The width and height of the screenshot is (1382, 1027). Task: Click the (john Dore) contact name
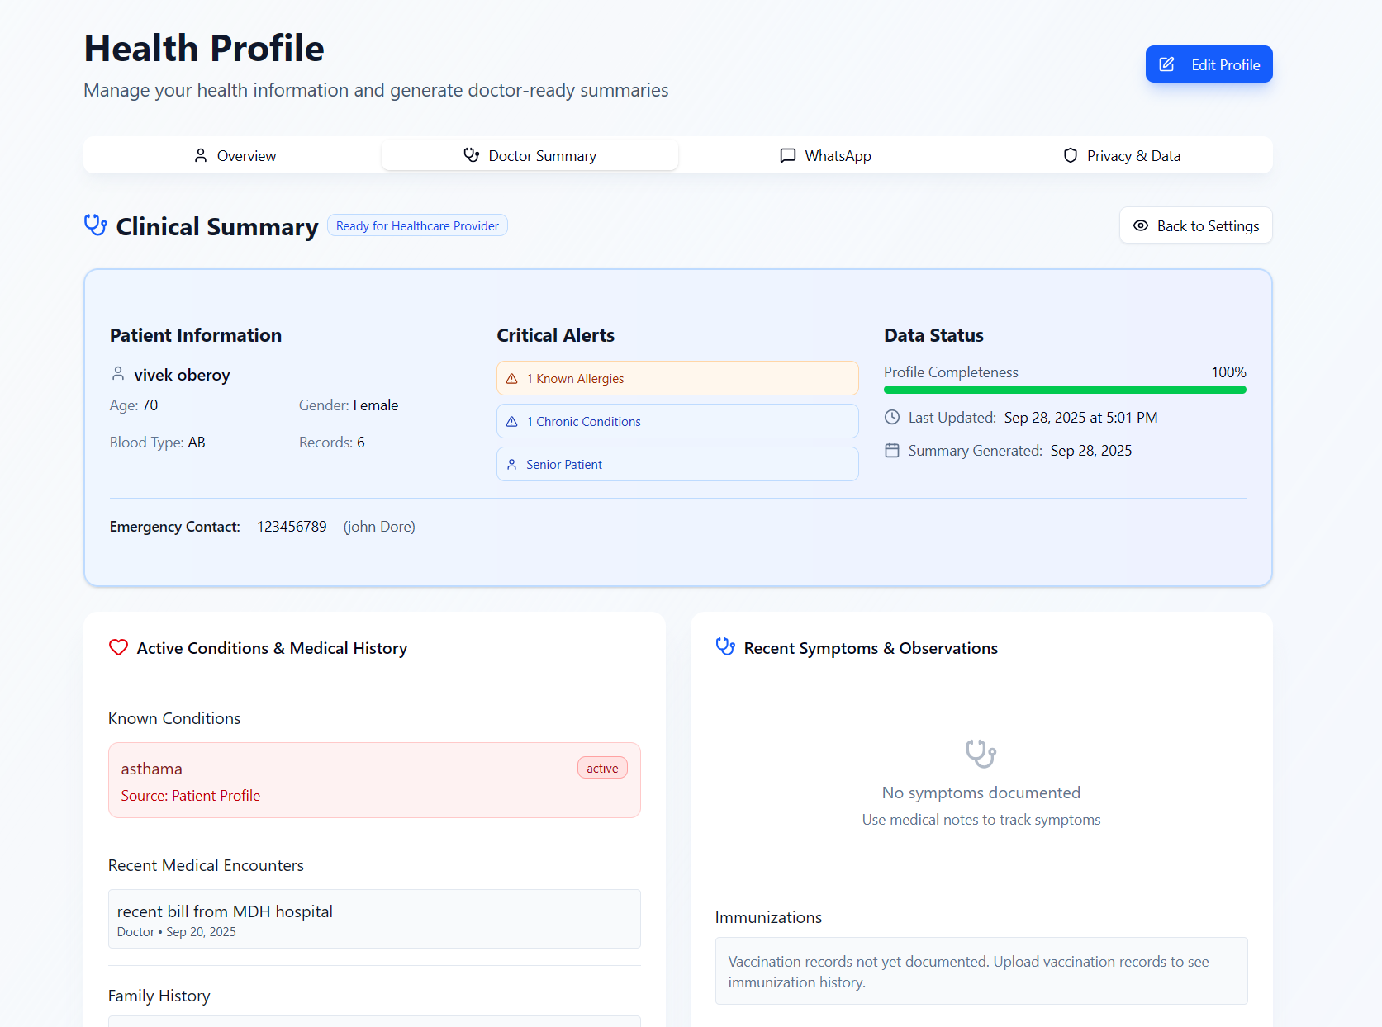(x=379, y=527)
